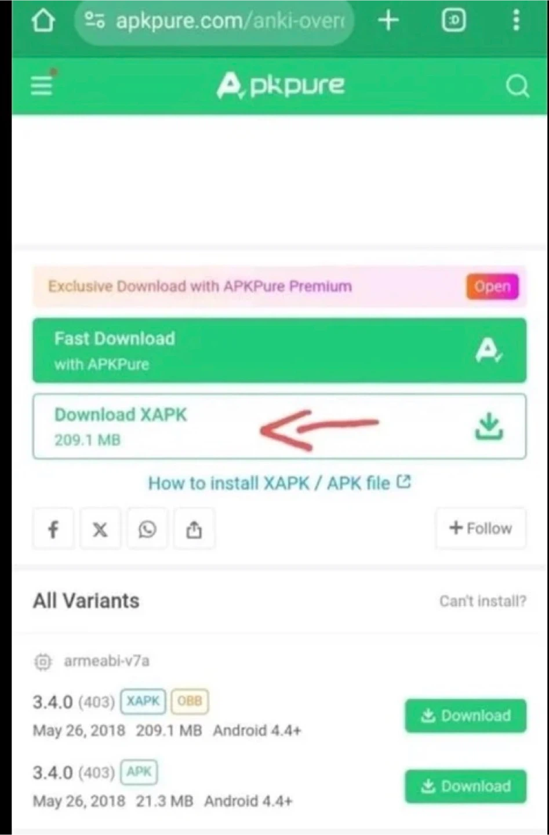
Task: Open the tab switcher icon
Action: (453, 21)
